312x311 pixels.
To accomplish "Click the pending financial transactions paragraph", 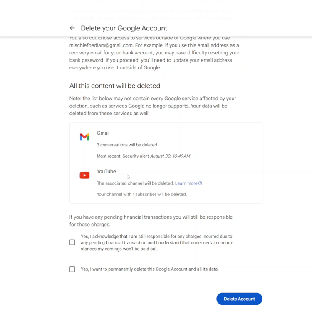I will [x=151, y=221].
